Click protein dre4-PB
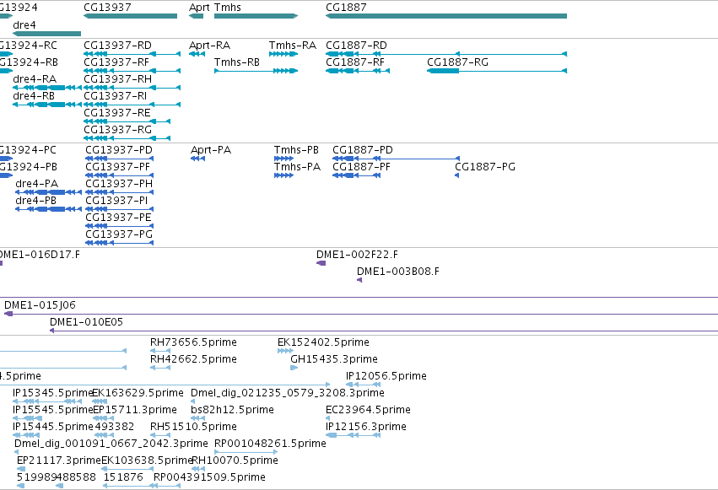The width and height of the screenshot is (718, 490). [x=49, y=209]
